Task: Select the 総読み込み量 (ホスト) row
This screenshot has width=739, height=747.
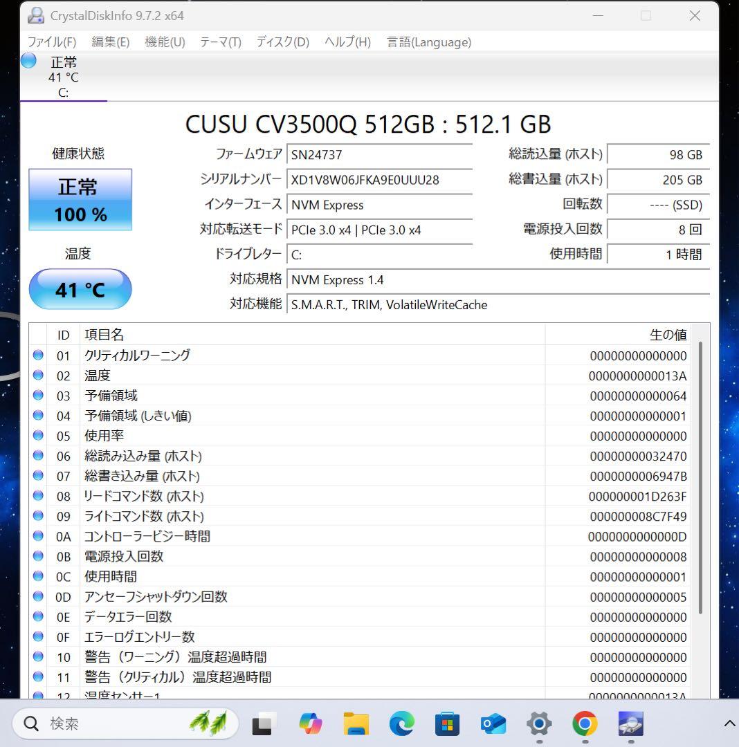Action: click(360, 456)
